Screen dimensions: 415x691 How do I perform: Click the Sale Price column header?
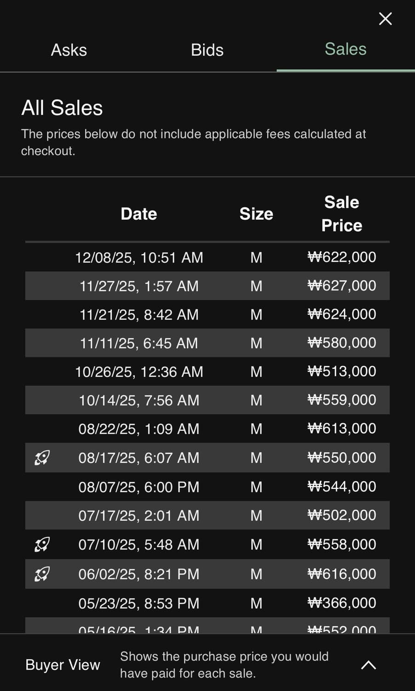coord(341,214)
